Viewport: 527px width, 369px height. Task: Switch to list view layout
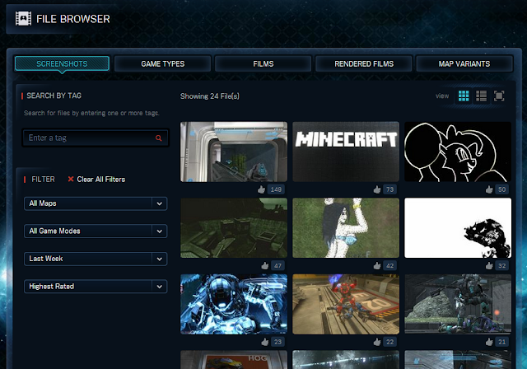[x=482, y=96]
